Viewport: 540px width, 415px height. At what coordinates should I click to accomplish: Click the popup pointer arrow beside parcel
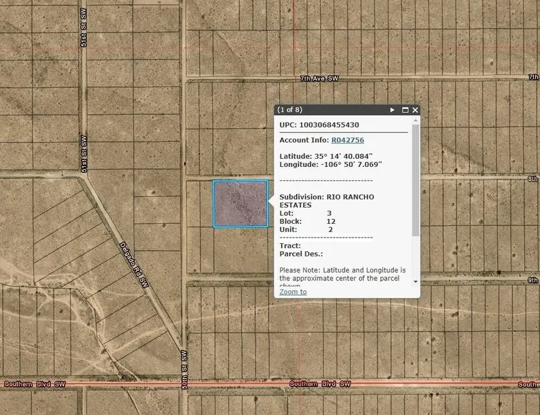[x=271, y=203]
